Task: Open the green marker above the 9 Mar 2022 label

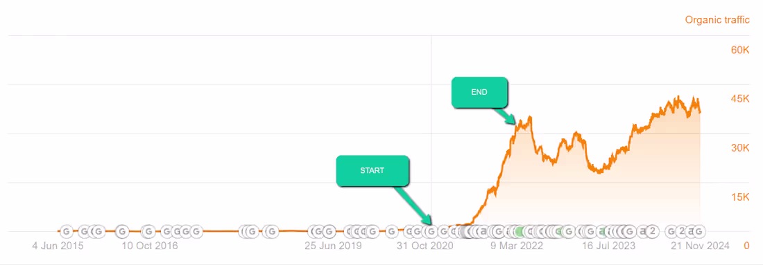Action: (520, 232)
